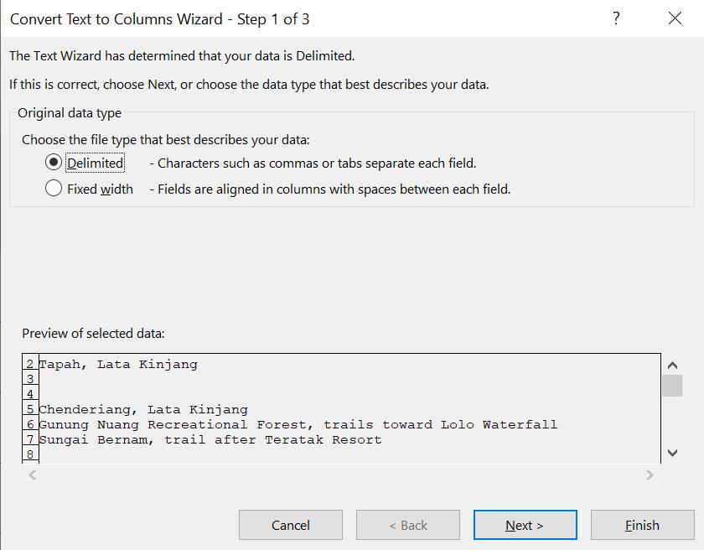Select the Delimited radio option
Viewport: 704px width, 550px height.
(54, 163)
